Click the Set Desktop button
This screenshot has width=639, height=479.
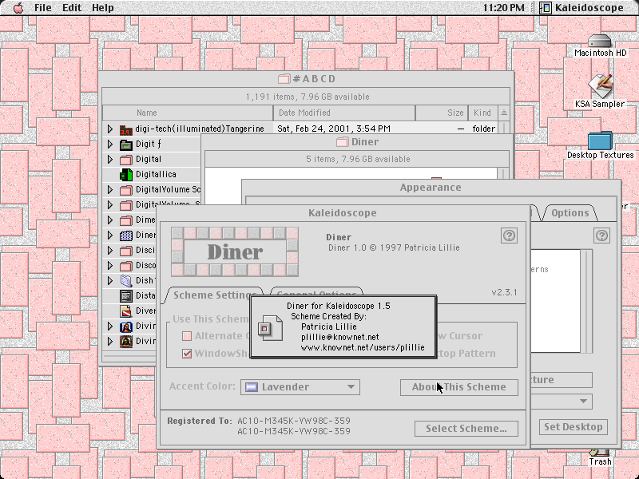pos(573,427)
